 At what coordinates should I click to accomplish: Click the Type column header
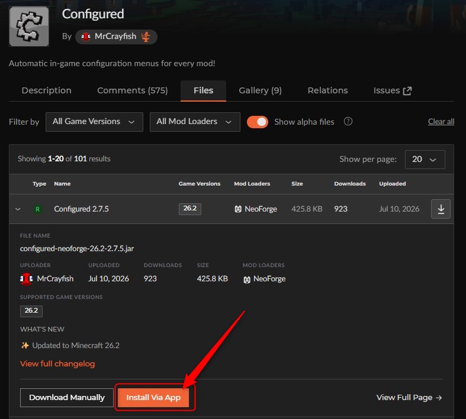pyautogui.click(x=39, y=184)
